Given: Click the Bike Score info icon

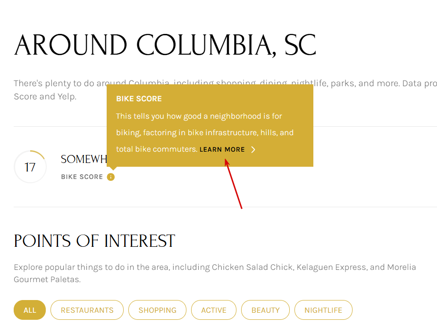Looking at the screenshot, I should click(111, 177).
